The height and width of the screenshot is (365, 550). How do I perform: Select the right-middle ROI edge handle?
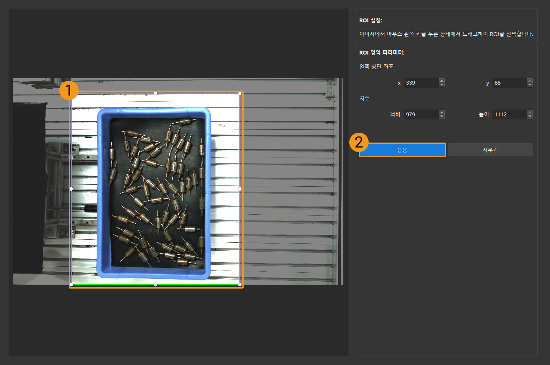click(x=240, y=189)
